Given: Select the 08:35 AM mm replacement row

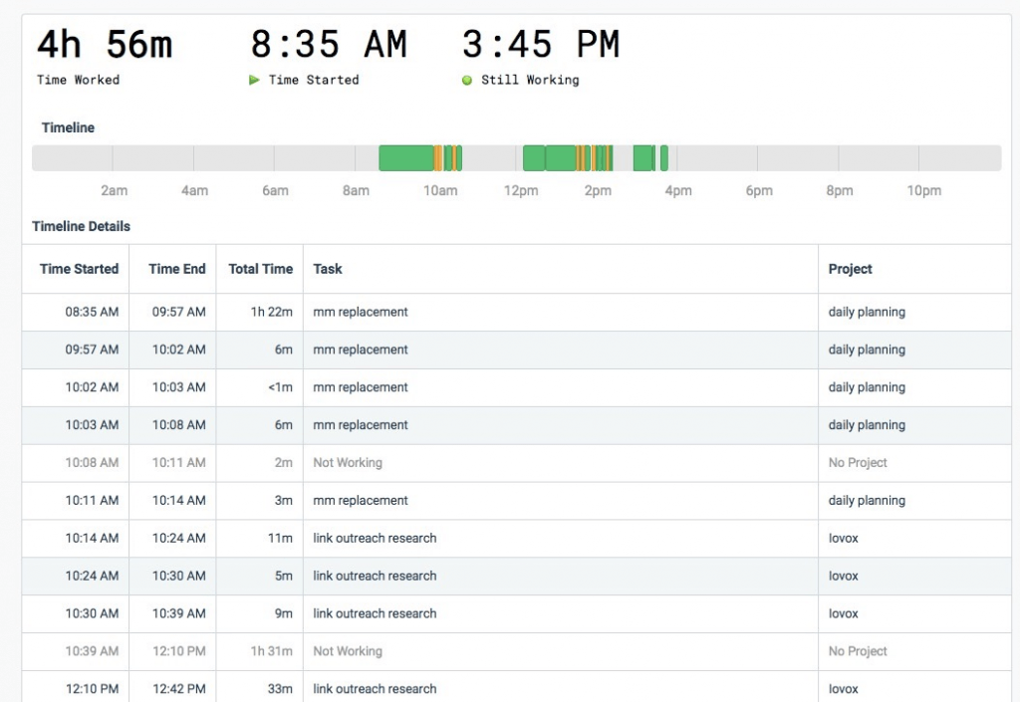Looking at the screenshot, I should coord(517,312).
